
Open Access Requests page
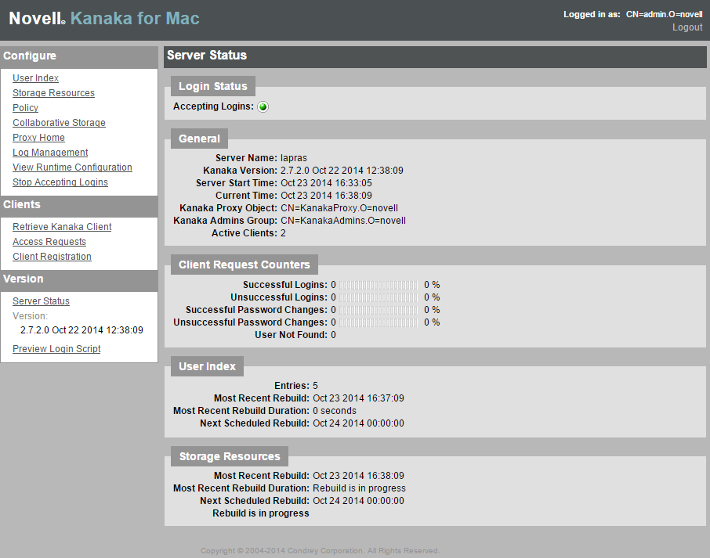(x=49, y=242)
